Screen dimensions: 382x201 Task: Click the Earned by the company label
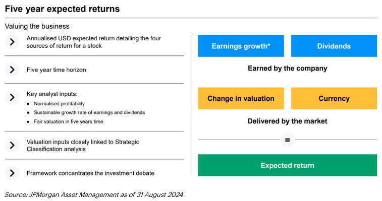coord(288,69)
